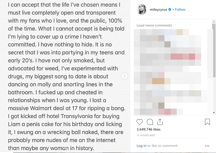This screenshot has width=216, height=153.
Task: Click the comments scrollbar down arrow
Action: pyautogui.click(x=214, y=113)
